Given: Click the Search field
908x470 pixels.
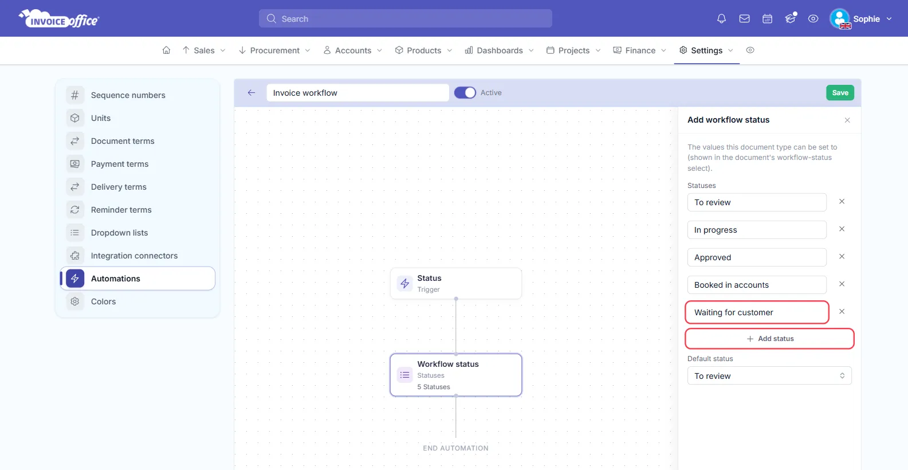Looking at the screenshot, I should pyautogui.click(x=406, y=18).
